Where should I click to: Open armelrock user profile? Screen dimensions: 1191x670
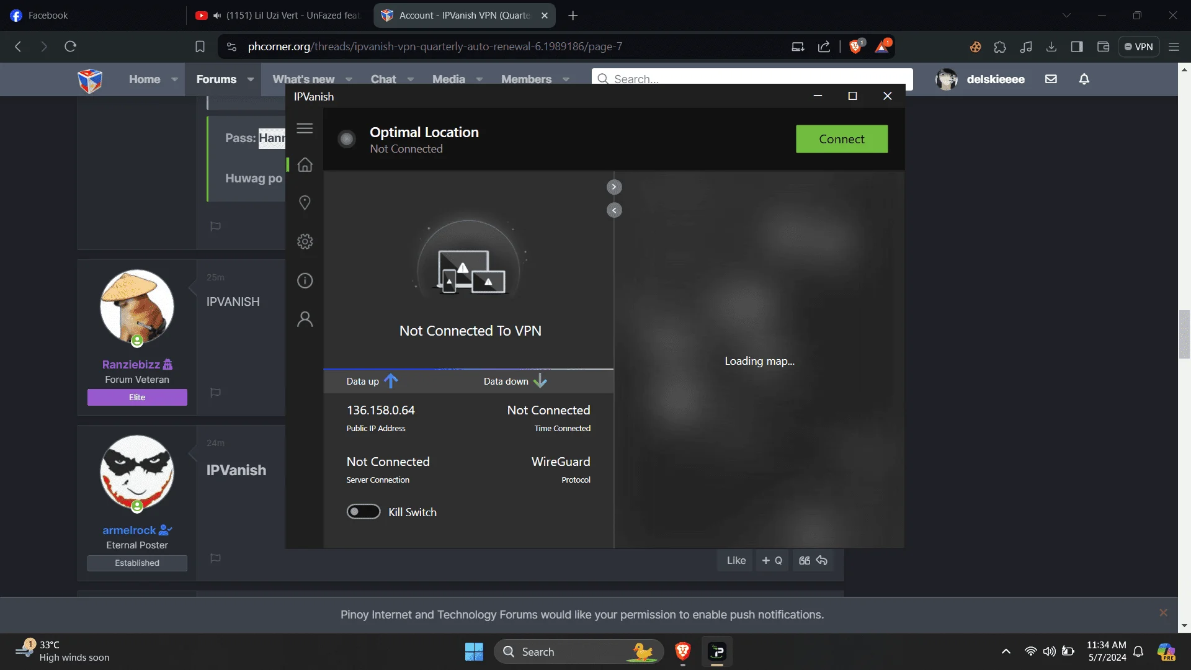(x=129, y=530)
